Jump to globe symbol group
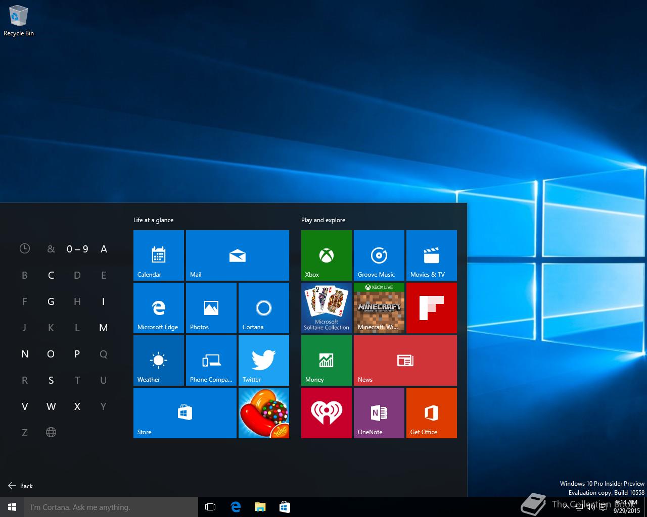647x517 pixels. coord(51,432)
